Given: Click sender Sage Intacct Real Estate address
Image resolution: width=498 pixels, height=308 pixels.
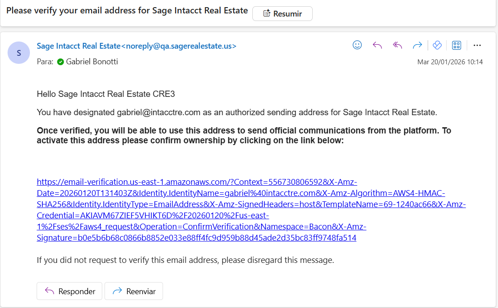Looking at the screenshot, I should pyautogui.click(x=137, y=46).
